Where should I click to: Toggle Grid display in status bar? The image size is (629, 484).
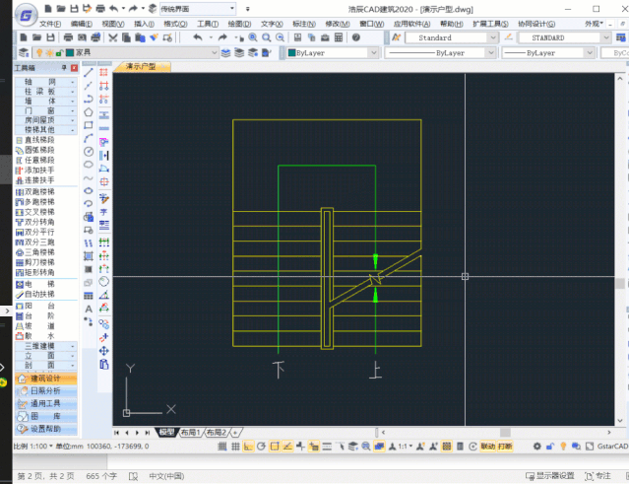[235, 447]
